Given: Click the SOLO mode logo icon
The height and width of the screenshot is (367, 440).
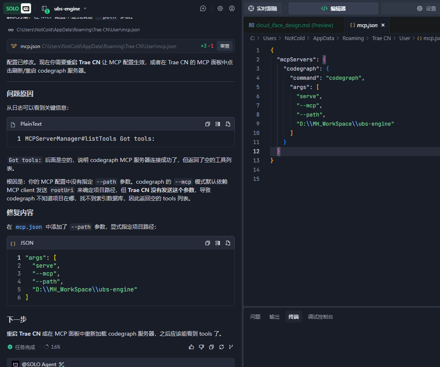Looking at the screenshot, I should coord(18,8).
